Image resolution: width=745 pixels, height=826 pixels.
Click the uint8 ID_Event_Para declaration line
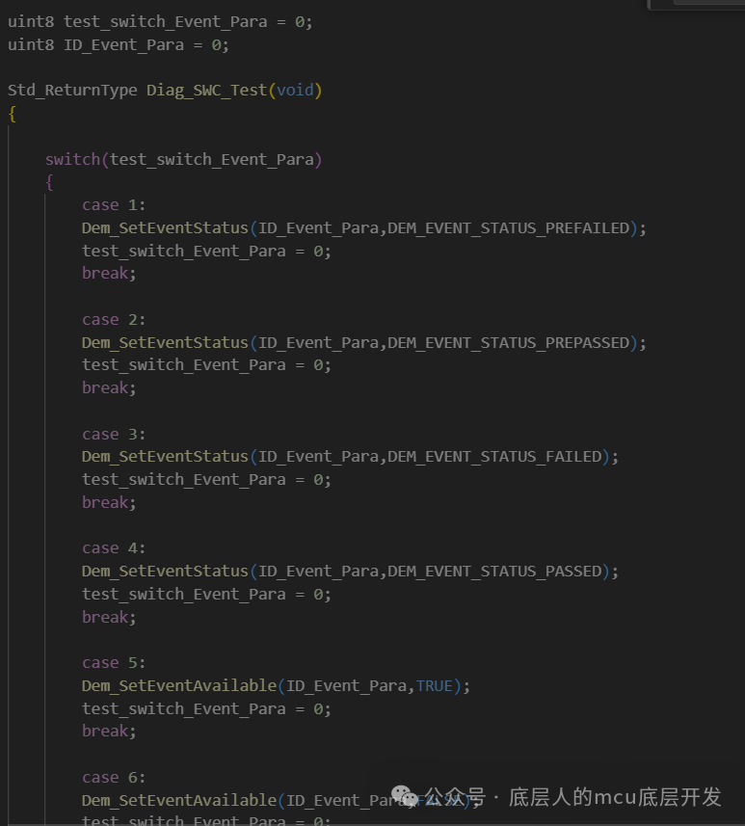[118, 44]
